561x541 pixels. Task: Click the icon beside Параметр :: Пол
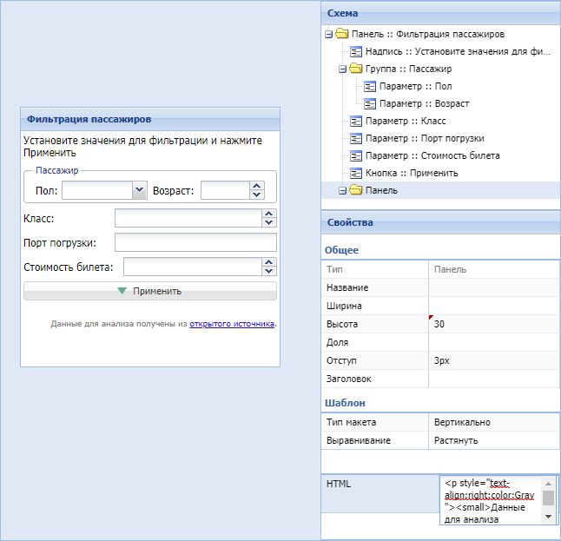[370, 87]
